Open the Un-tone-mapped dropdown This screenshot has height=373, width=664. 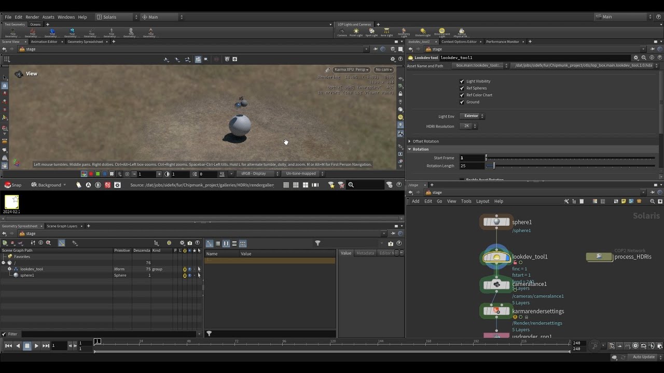(x=303, y=174)
